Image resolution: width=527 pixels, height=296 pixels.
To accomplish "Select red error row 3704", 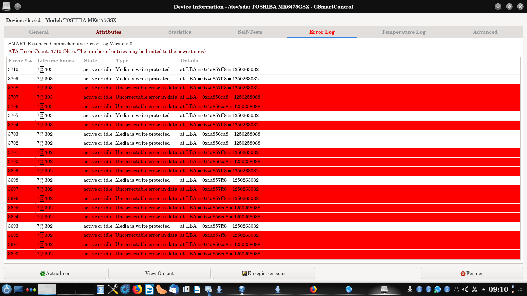I will pyautogui.click(x=263, y=125).
